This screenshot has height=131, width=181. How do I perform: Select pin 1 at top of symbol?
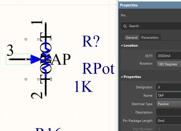tap(46, 31)
